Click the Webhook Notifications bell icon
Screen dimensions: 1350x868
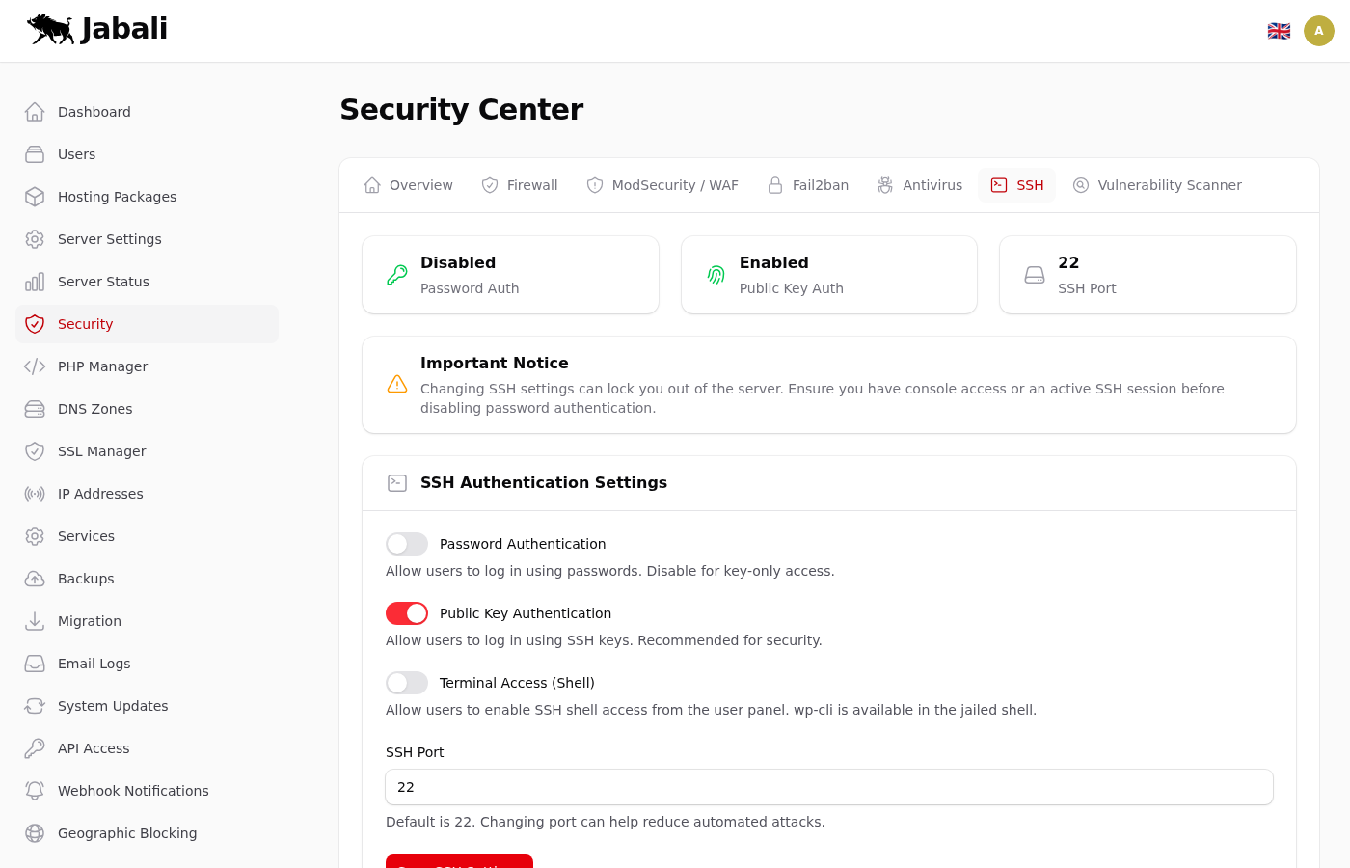35,791
